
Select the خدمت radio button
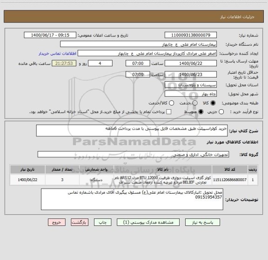point(195,103)
